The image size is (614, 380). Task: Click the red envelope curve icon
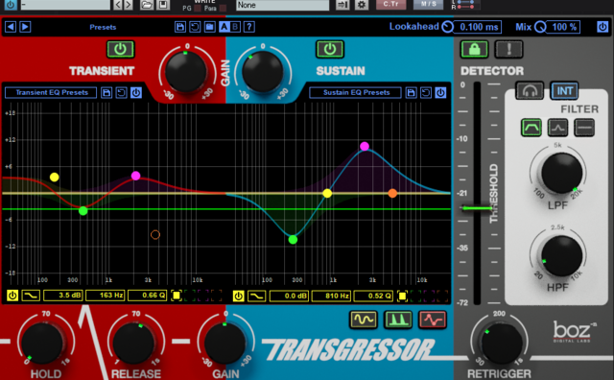[x=433, y=320]
